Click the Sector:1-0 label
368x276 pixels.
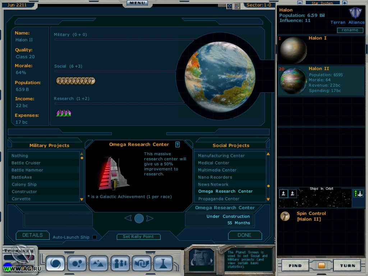click(x=259, y=5)
